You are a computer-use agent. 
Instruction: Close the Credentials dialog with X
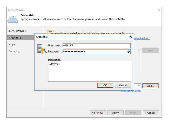(131, 37)
